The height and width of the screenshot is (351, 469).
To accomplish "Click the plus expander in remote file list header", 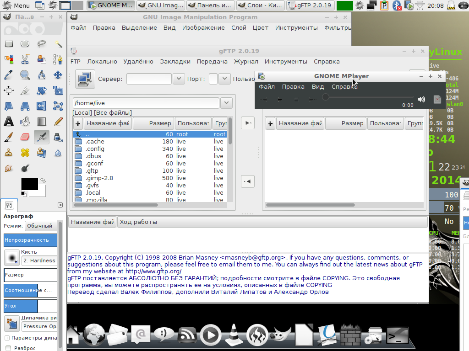I will click(270, 123).
